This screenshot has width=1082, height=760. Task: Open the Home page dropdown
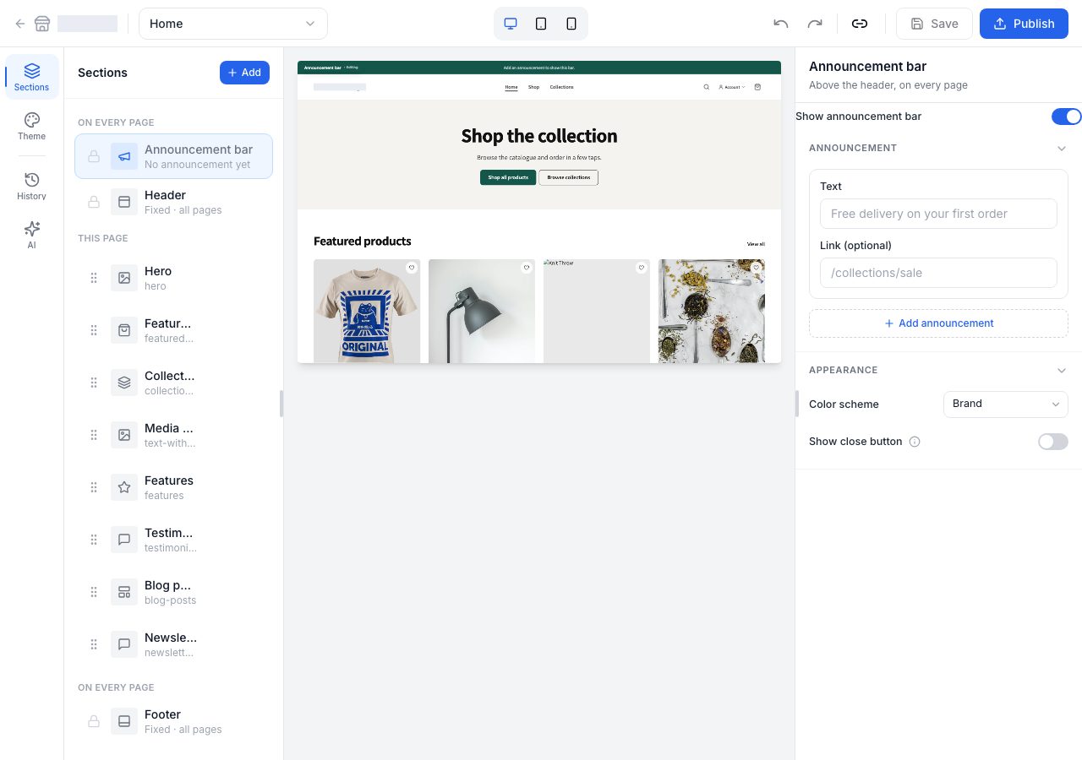click(x=233, y=24)
